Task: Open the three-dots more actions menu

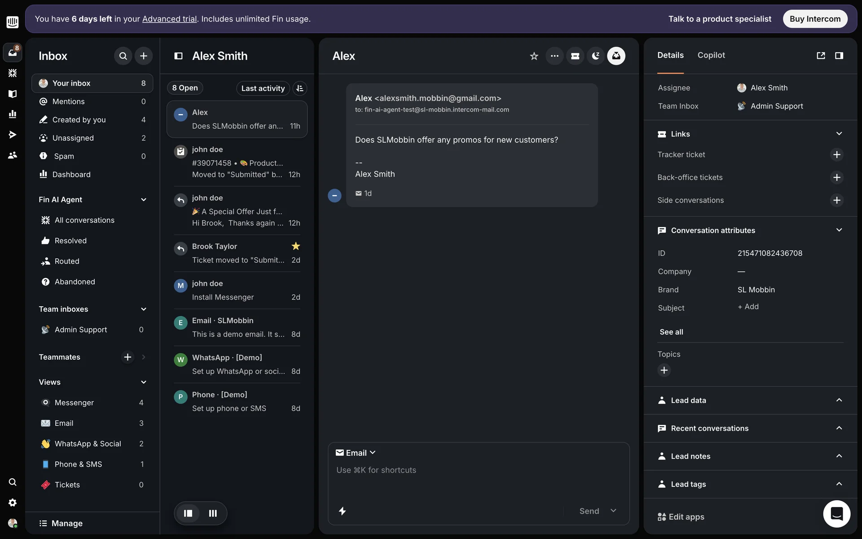Action: click(554, 56)
